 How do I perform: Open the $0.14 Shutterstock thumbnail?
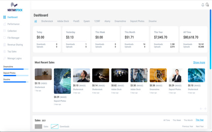(101, 75)
